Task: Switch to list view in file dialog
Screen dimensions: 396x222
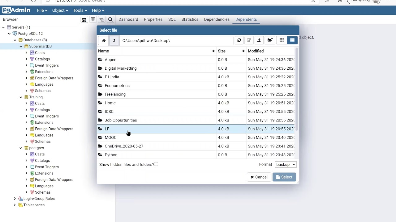Action: 292,40
